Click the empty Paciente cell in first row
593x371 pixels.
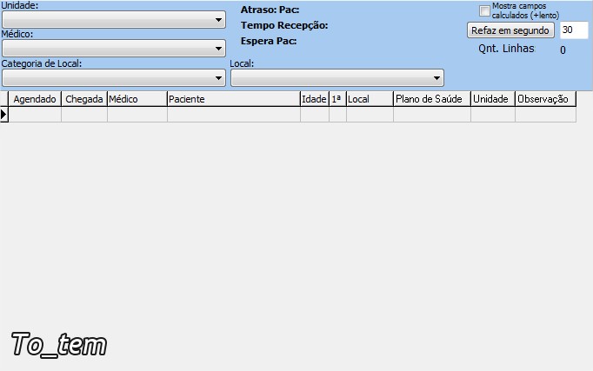coord(233,115)
